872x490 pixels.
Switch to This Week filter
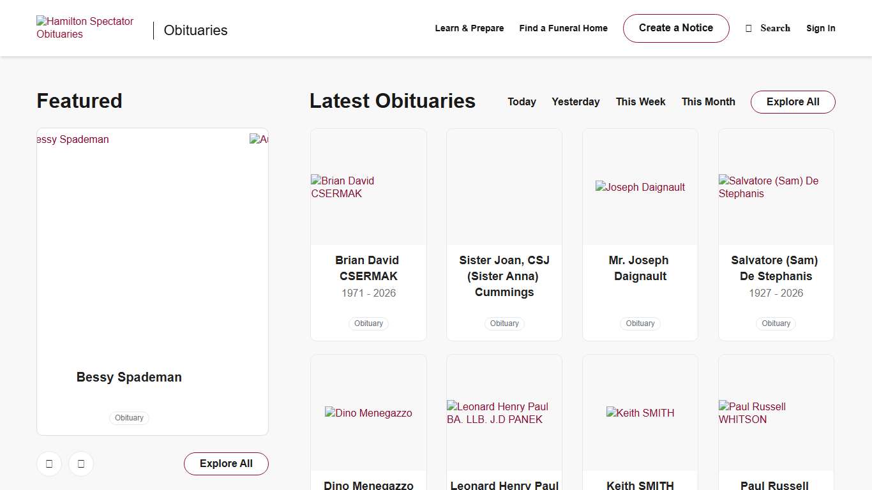coord(640,102)
